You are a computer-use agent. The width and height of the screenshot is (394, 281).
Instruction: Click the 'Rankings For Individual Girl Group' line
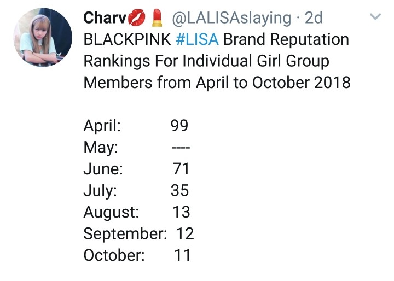(206, 61)
